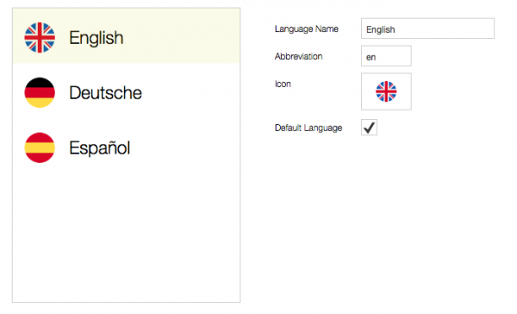This screenshot has width=517, height=314.
Task: Click the German flag icon in language list
Action: pyautogui.click(x=40, y=92)
